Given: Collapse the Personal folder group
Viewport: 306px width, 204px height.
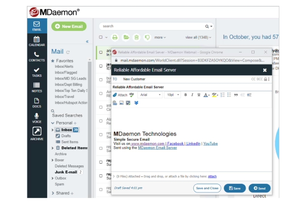Looking at the screenshot, I should [x=53, y=123].
